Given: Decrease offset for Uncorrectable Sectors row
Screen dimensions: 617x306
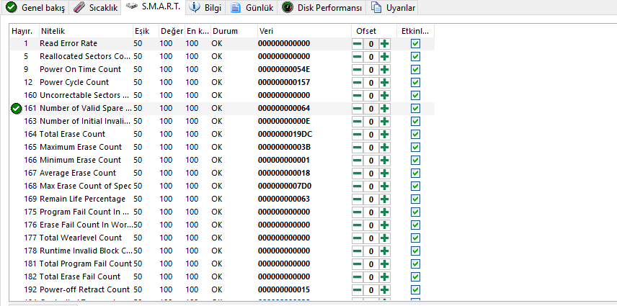Looking at the screenshot, I should click(x=358, y=96).
